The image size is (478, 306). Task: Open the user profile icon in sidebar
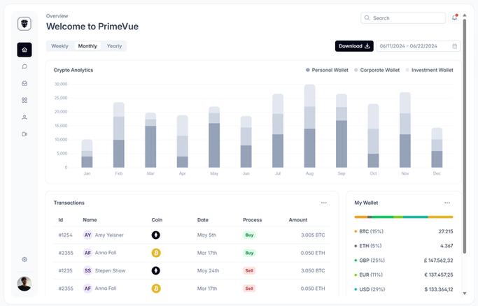24,117
